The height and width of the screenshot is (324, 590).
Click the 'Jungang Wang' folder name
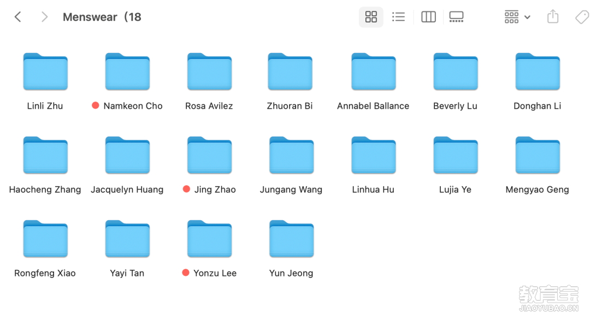pos(291,190)
